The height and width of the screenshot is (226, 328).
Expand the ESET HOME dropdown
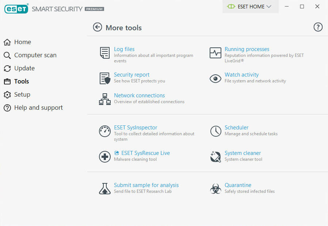pos(251,7)
